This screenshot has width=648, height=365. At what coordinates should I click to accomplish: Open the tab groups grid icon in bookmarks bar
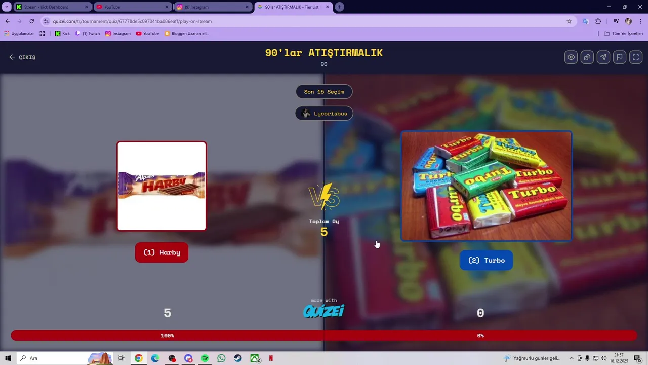42,34
